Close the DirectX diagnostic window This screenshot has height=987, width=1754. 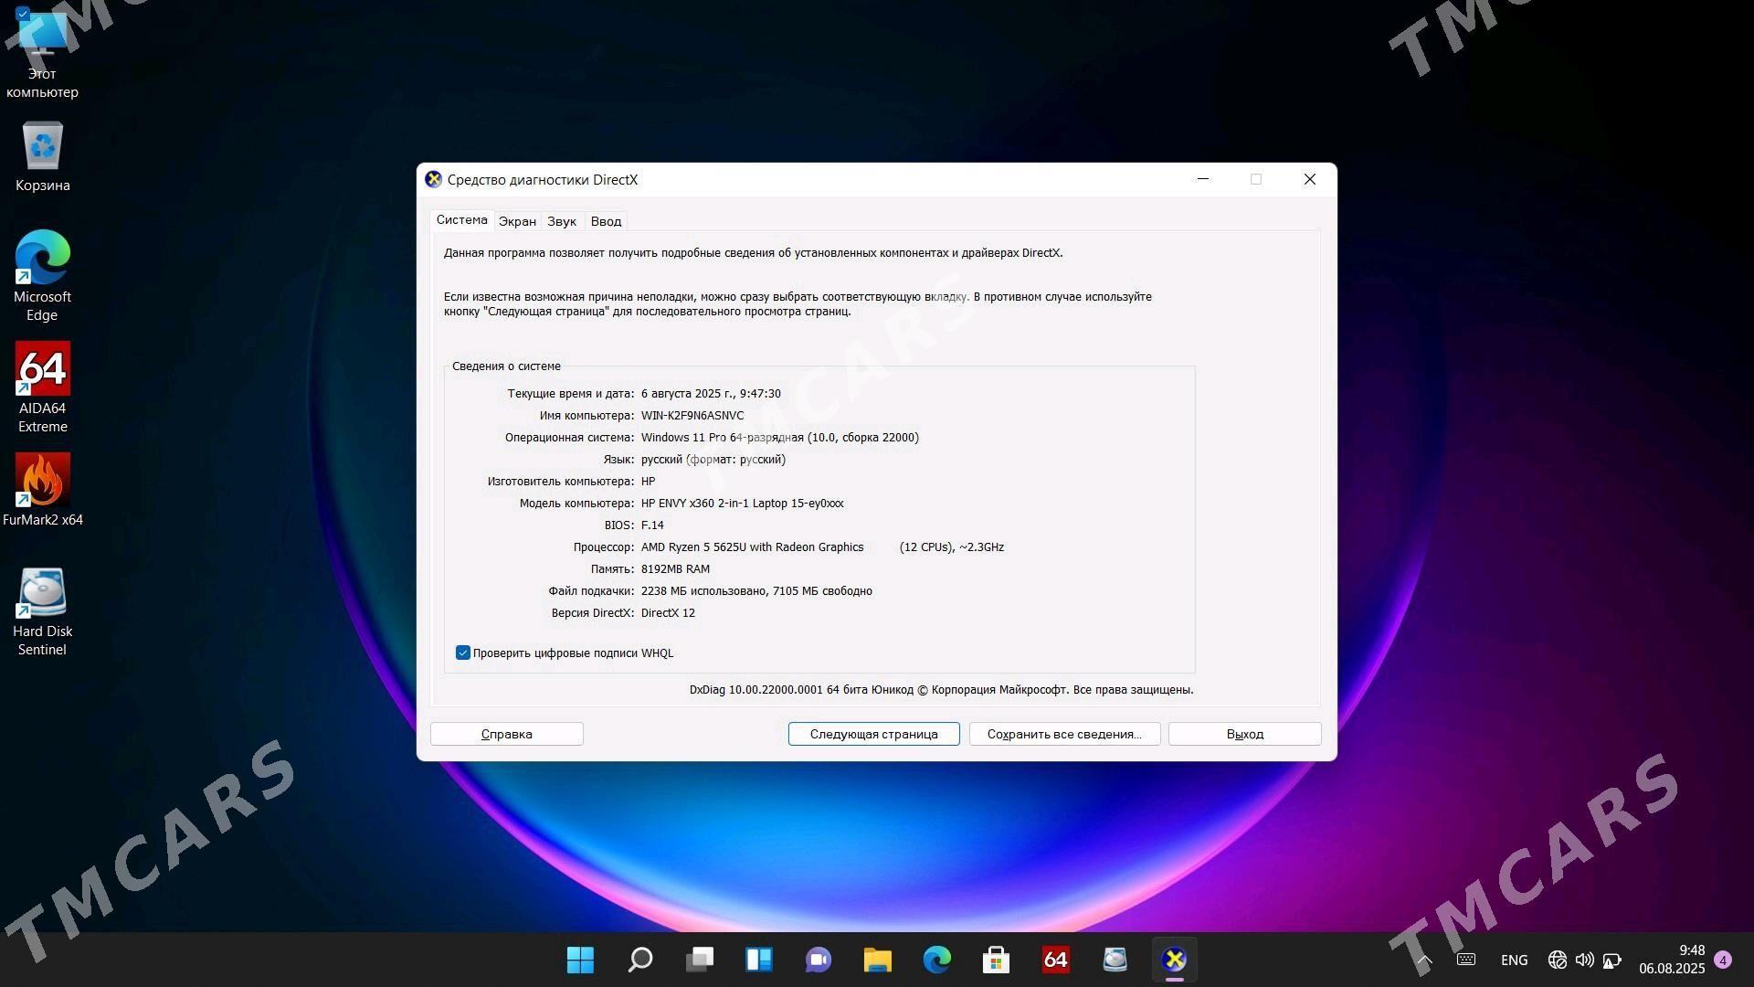point(1310,179)
